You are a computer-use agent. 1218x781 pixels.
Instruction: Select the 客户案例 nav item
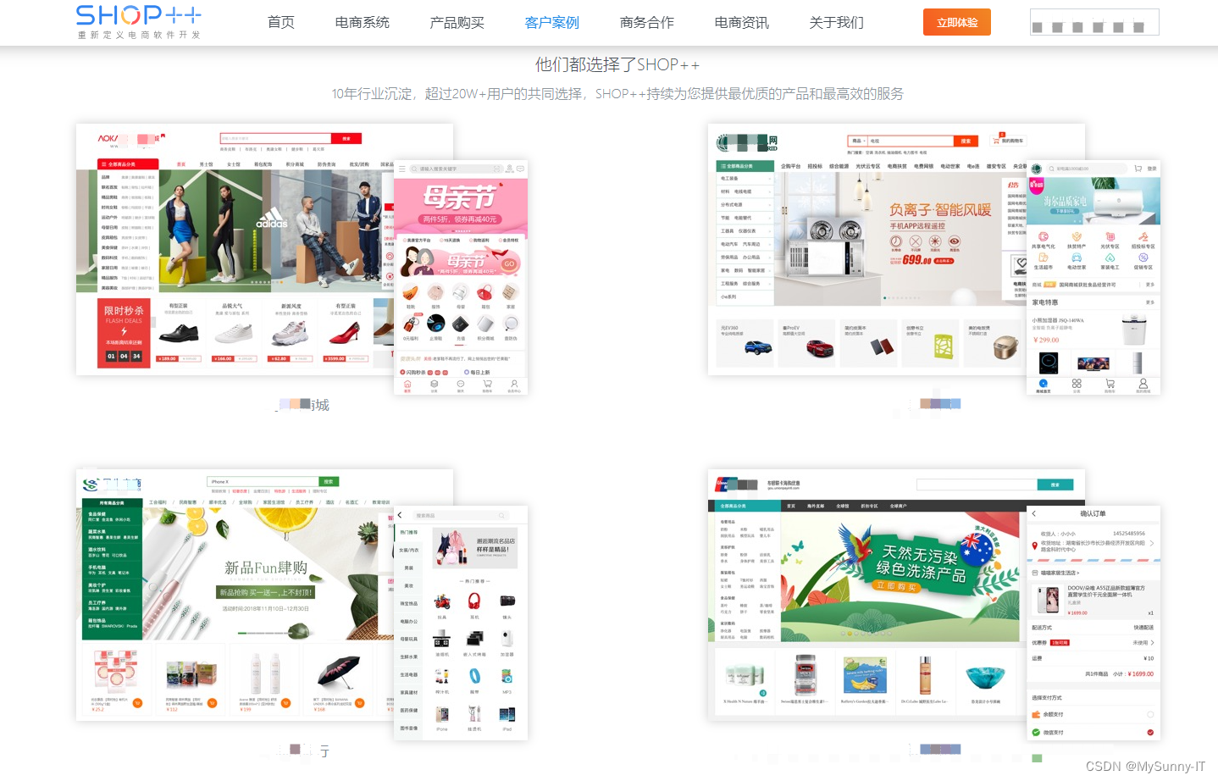[x=552, y=22]
